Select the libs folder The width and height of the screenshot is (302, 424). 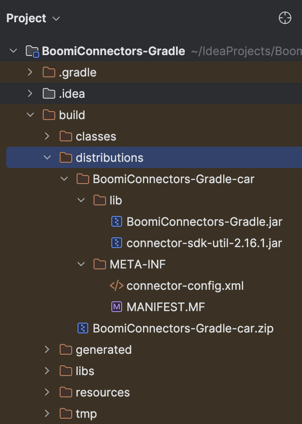(85, 371)
